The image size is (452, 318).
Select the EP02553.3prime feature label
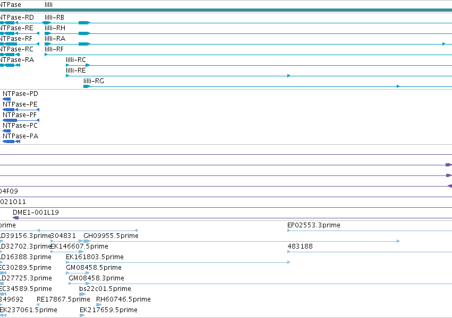point(313,225)
